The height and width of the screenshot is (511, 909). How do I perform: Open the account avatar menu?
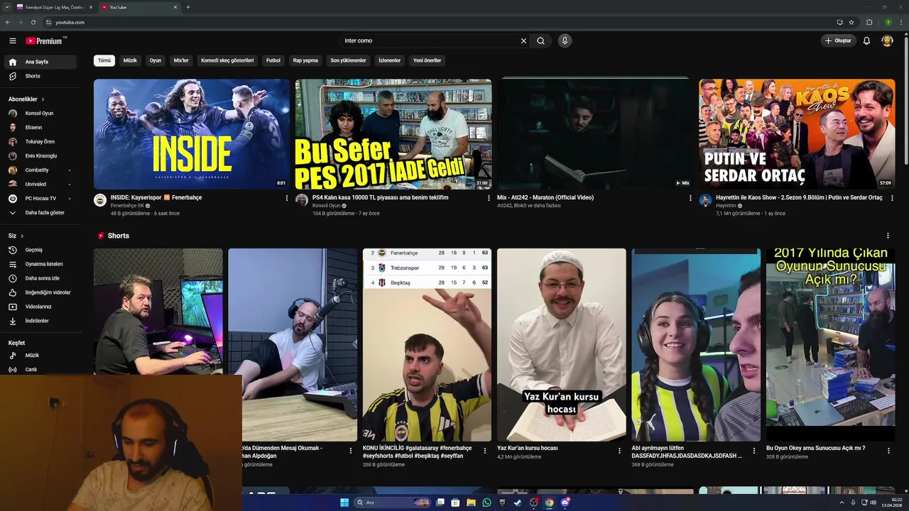point(887,40)
